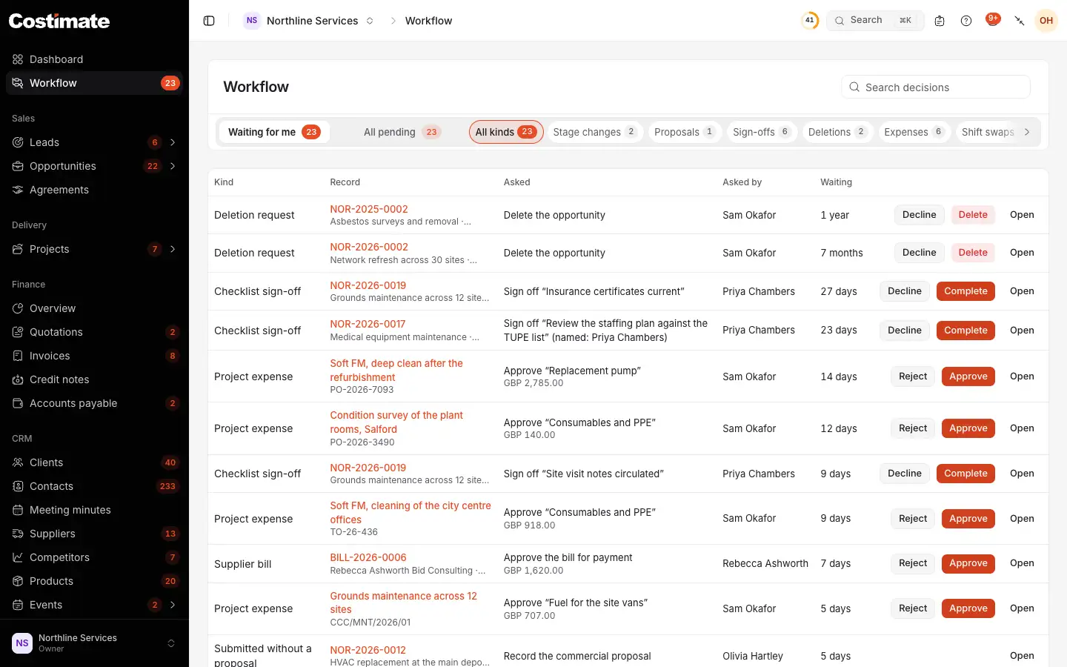Open Dashboard from the sidebar
The height and width of the screenshot is (667, 1067).
pyautogui.click(x=94, y=59)
